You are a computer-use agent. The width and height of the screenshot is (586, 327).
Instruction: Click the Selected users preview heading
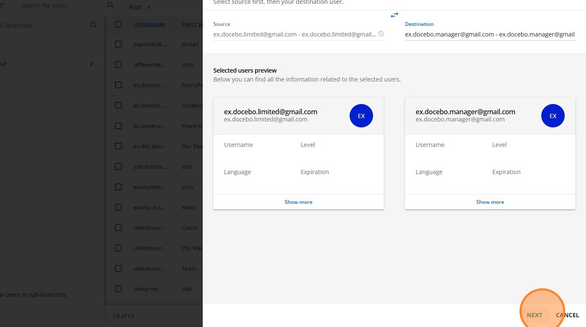(x=245, y=70)
